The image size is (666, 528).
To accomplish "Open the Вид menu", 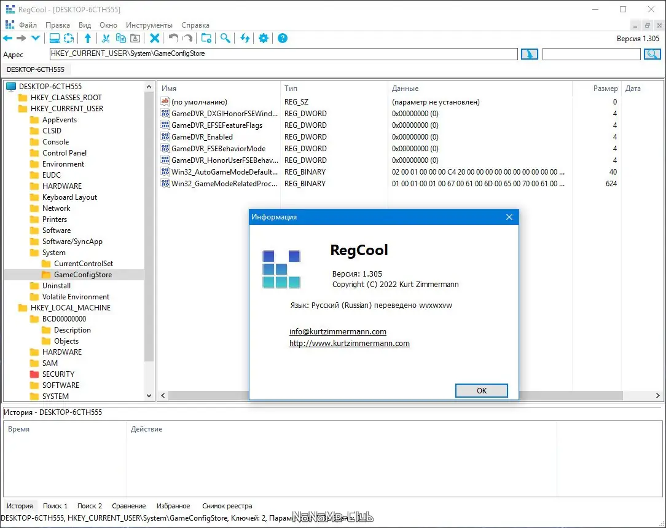I will pos(85,25).
